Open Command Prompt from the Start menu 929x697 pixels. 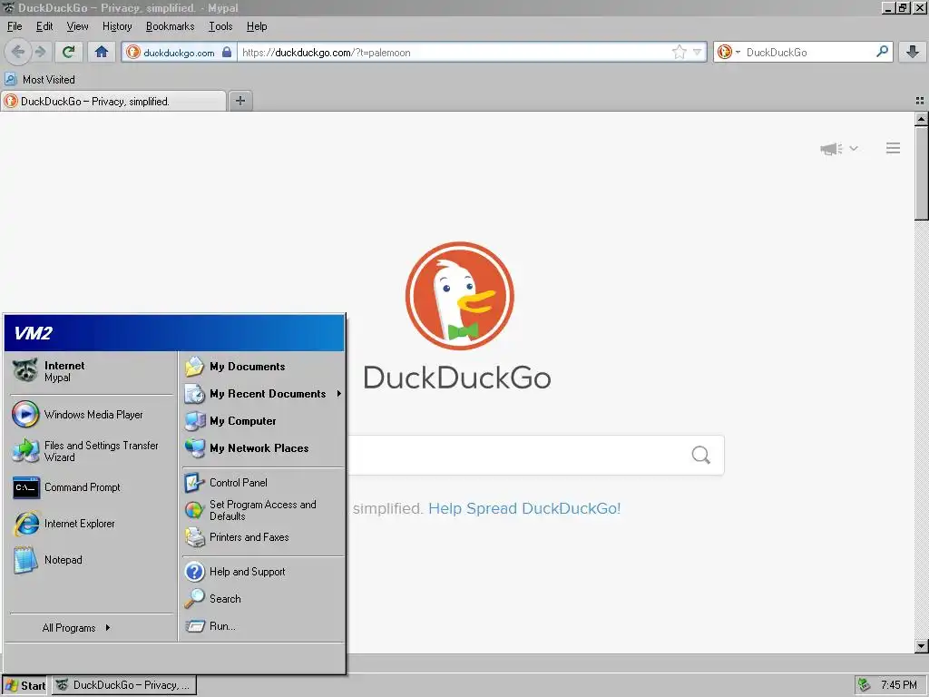click(x=91, y=487)
